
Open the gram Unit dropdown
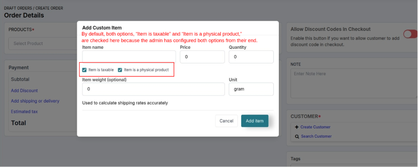(251, 89)
